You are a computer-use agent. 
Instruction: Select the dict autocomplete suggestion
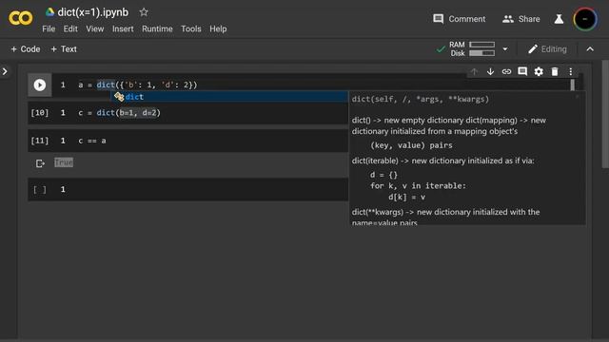(x=229, y=97)
